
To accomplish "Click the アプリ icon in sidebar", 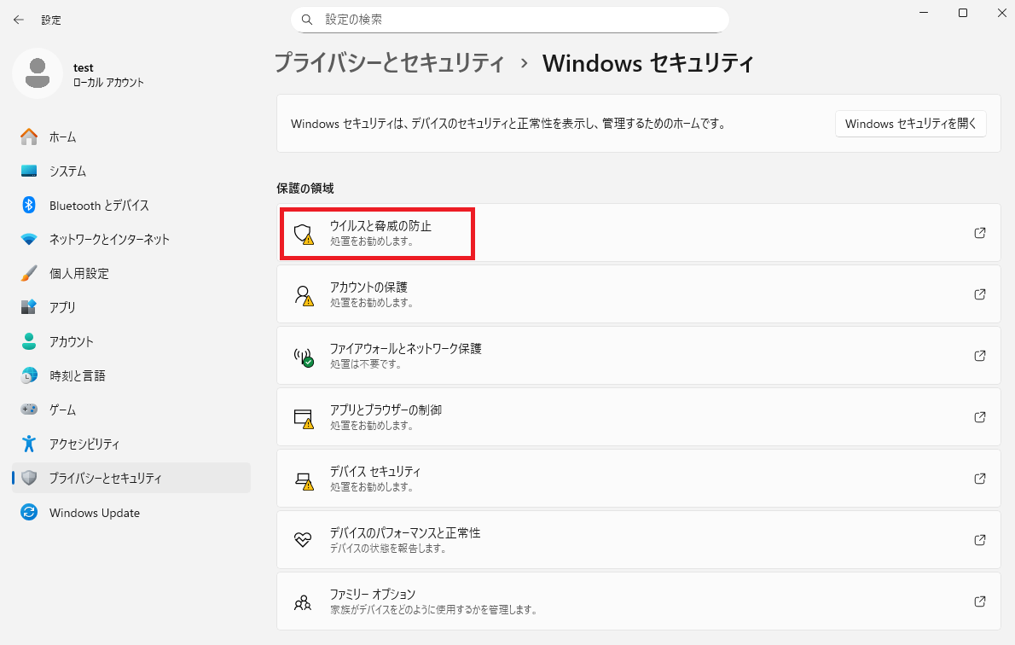I will (x=29, y=307).
